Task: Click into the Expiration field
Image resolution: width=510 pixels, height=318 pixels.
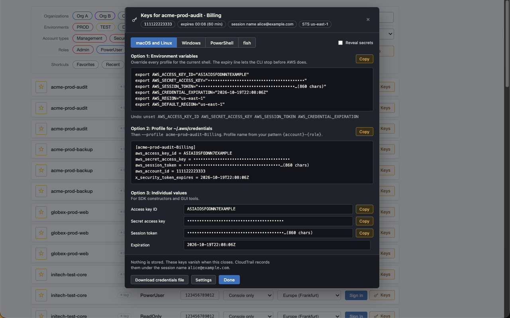Action: [x=277, y=245]
